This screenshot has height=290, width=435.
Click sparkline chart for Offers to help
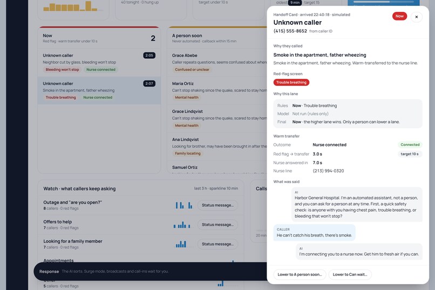(182, 225)
